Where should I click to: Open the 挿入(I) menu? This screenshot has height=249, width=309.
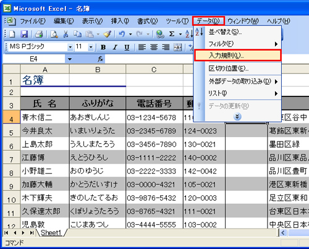pos(120,21)
